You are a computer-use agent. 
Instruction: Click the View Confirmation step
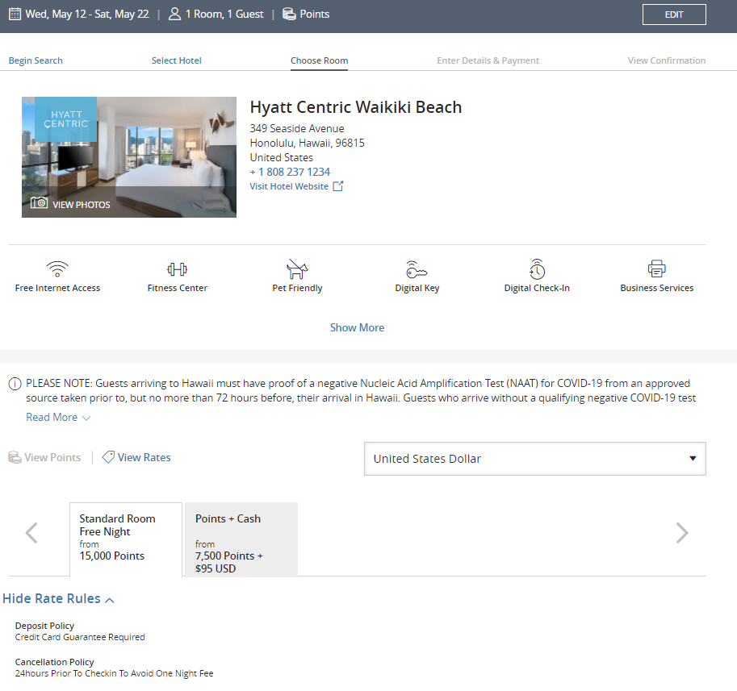click(x=667, y=60)
